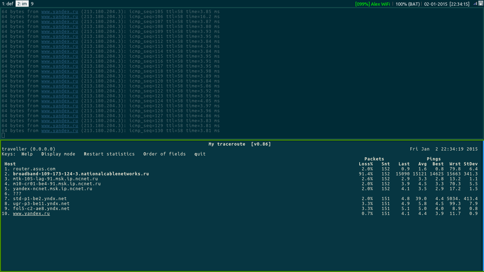Screen dimensions: 484x272
Task: Select Restart statistics in mtr keys
Action: tap(109, 154)
